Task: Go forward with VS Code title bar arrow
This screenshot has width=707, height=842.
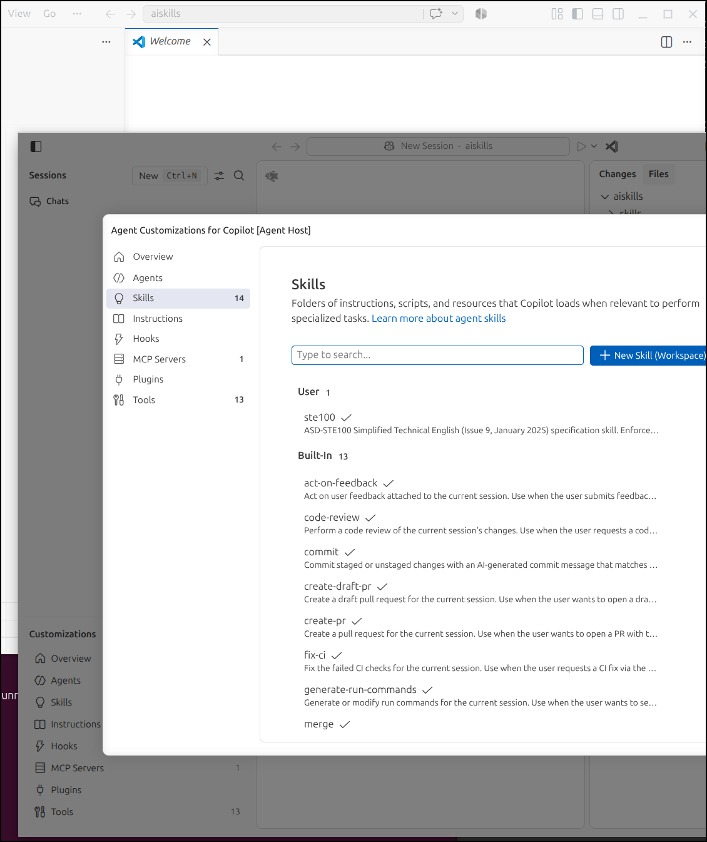Action: [x=131, y=14]
